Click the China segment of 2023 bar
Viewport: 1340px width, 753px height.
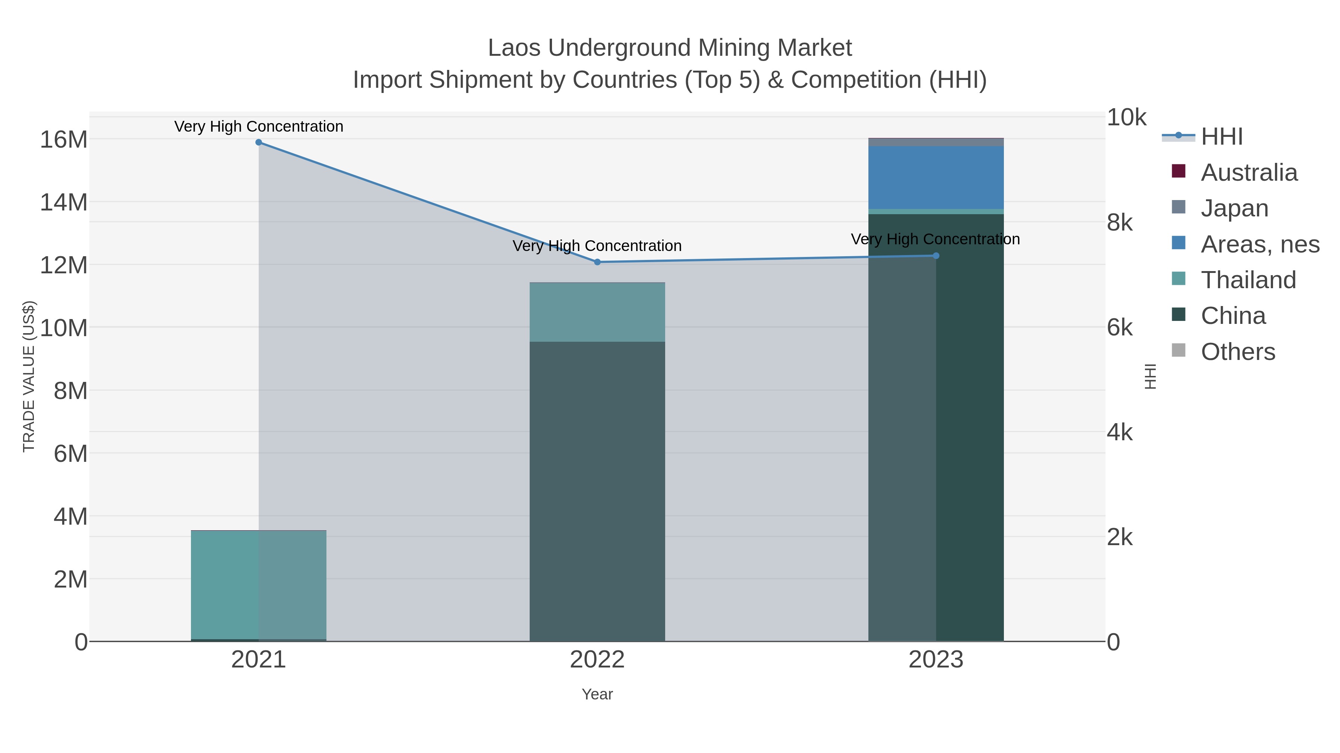click(936, 428)
